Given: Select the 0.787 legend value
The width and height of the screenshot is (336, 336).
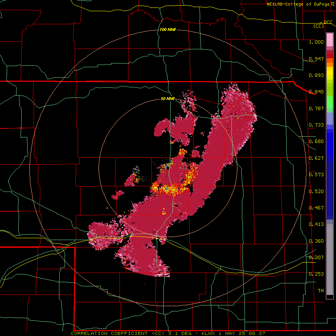Looking at the screenshot, I should (x=316, y=108).
